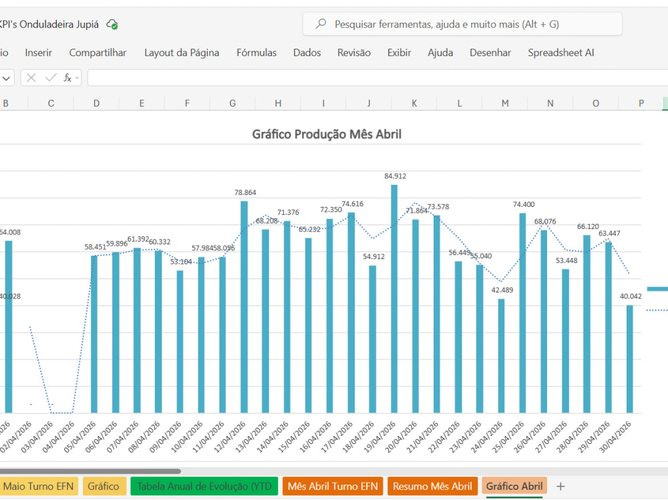Open the insert function fx button
Image resolution: width=668 pixels, height=500 pixels.
(x=67, y=77)
